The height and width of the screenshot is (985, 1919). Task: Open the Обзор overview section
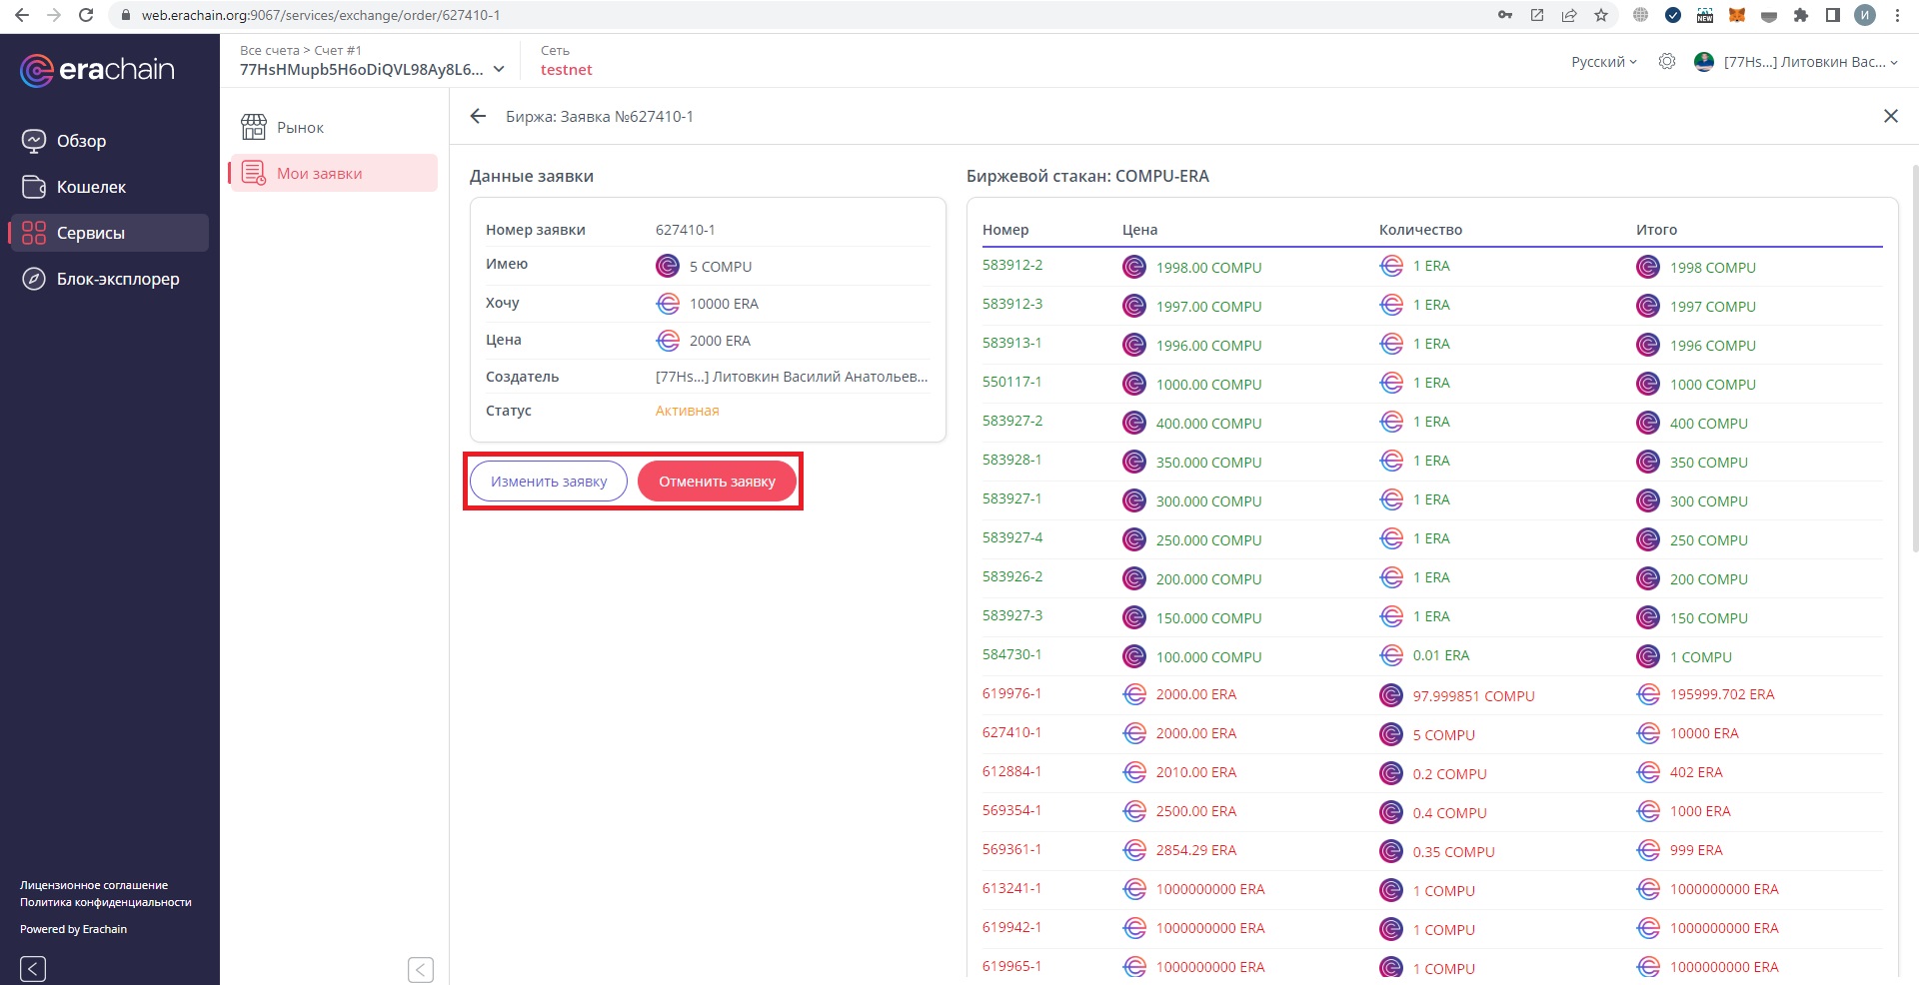(81, 141)
